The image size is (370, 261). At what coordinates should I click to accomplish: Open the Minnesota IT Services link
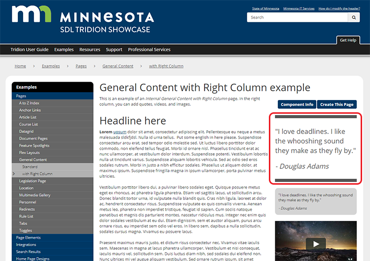point(299,8)
